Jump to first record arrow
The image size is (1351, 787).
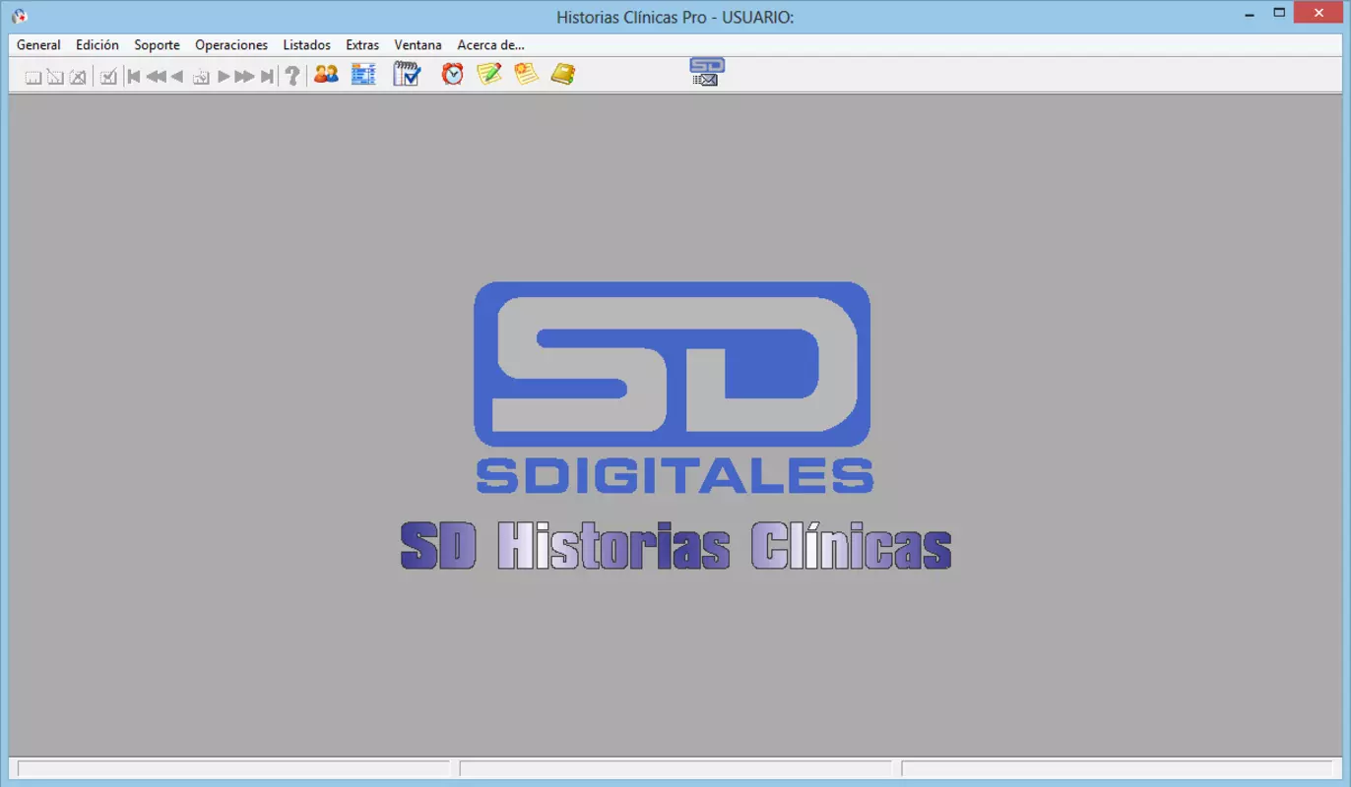(x=134, y=77)
